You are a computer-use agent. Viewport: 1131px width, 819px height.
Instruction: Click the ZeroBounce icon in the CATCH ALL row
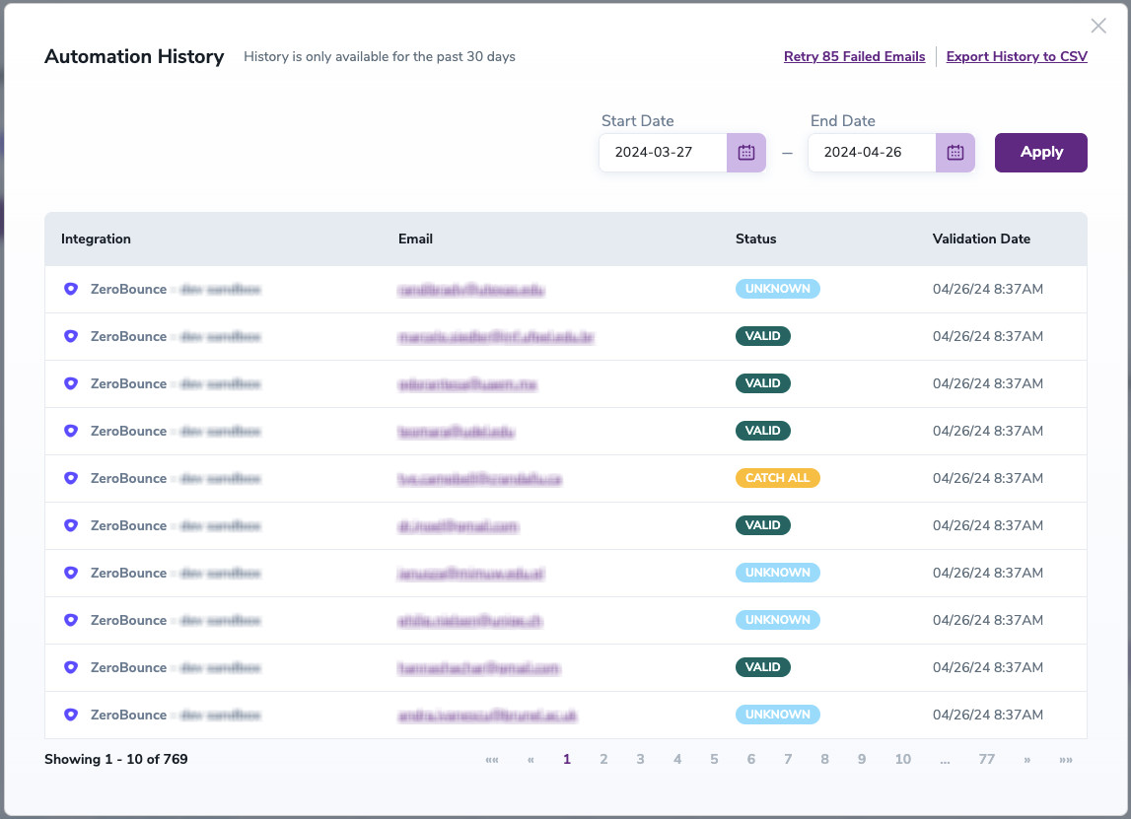tap(70, 478)
